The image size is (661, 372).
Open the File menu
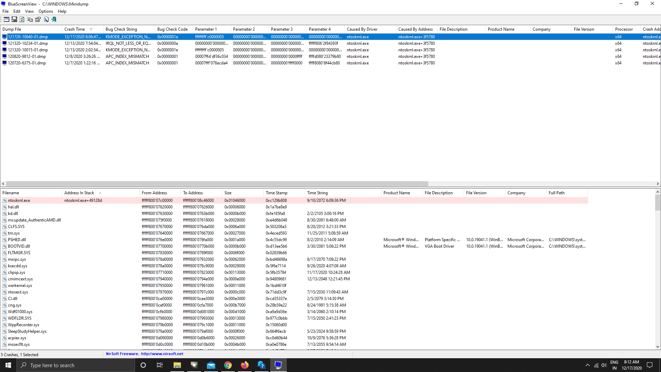6,11
